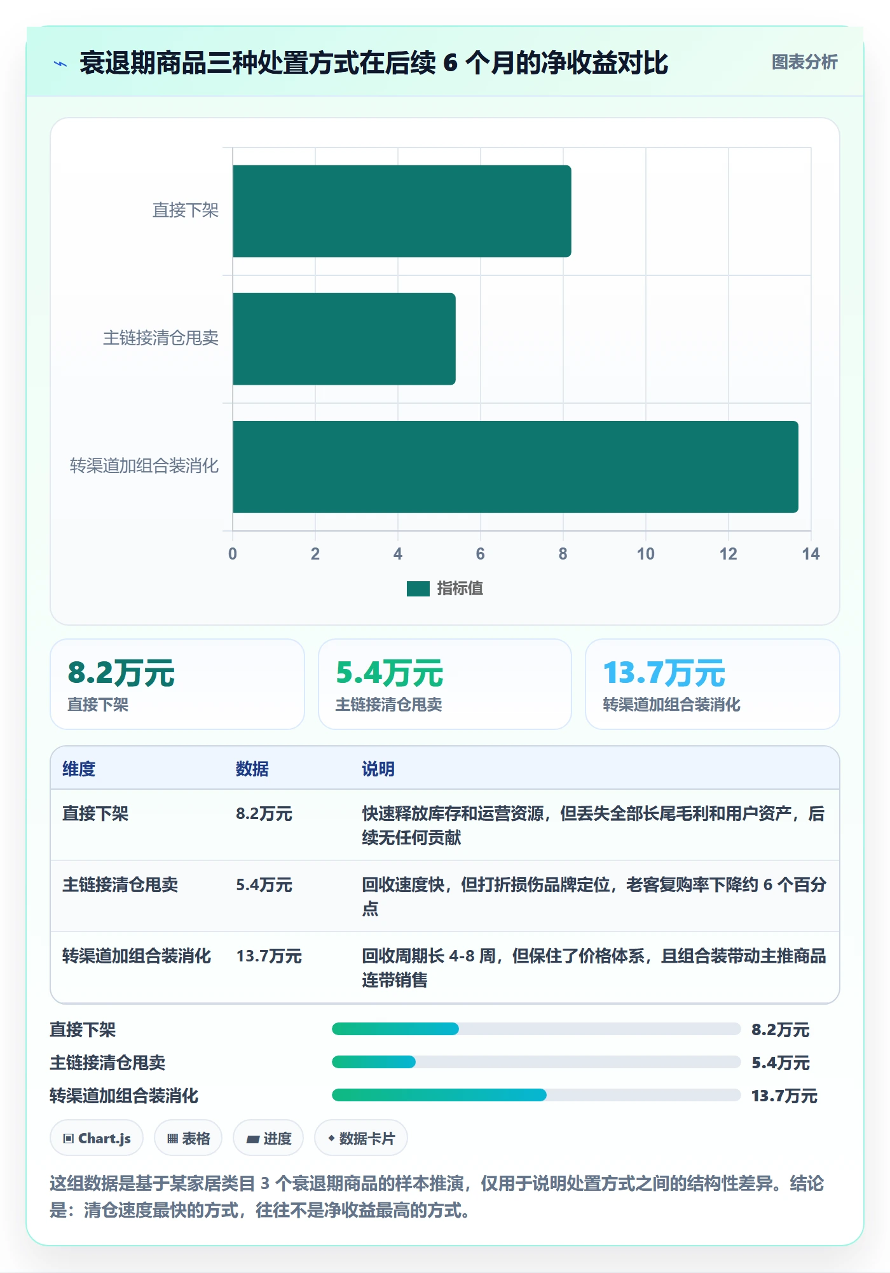This screenshot has height=1273, width=890.
Task: Click the 图表分析 label in the header
Action: (x=804, y=62)
